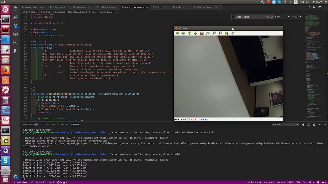328x184 pixels.
Task: Zoom in on the out window image
Action: 214,33
